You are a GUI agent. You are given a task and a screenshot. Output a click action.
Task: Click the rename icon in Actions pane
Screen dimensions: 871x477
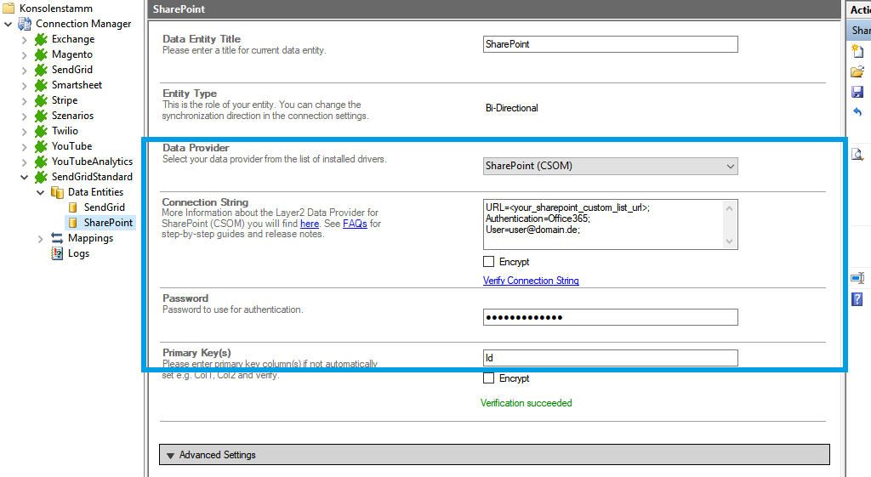857,278
